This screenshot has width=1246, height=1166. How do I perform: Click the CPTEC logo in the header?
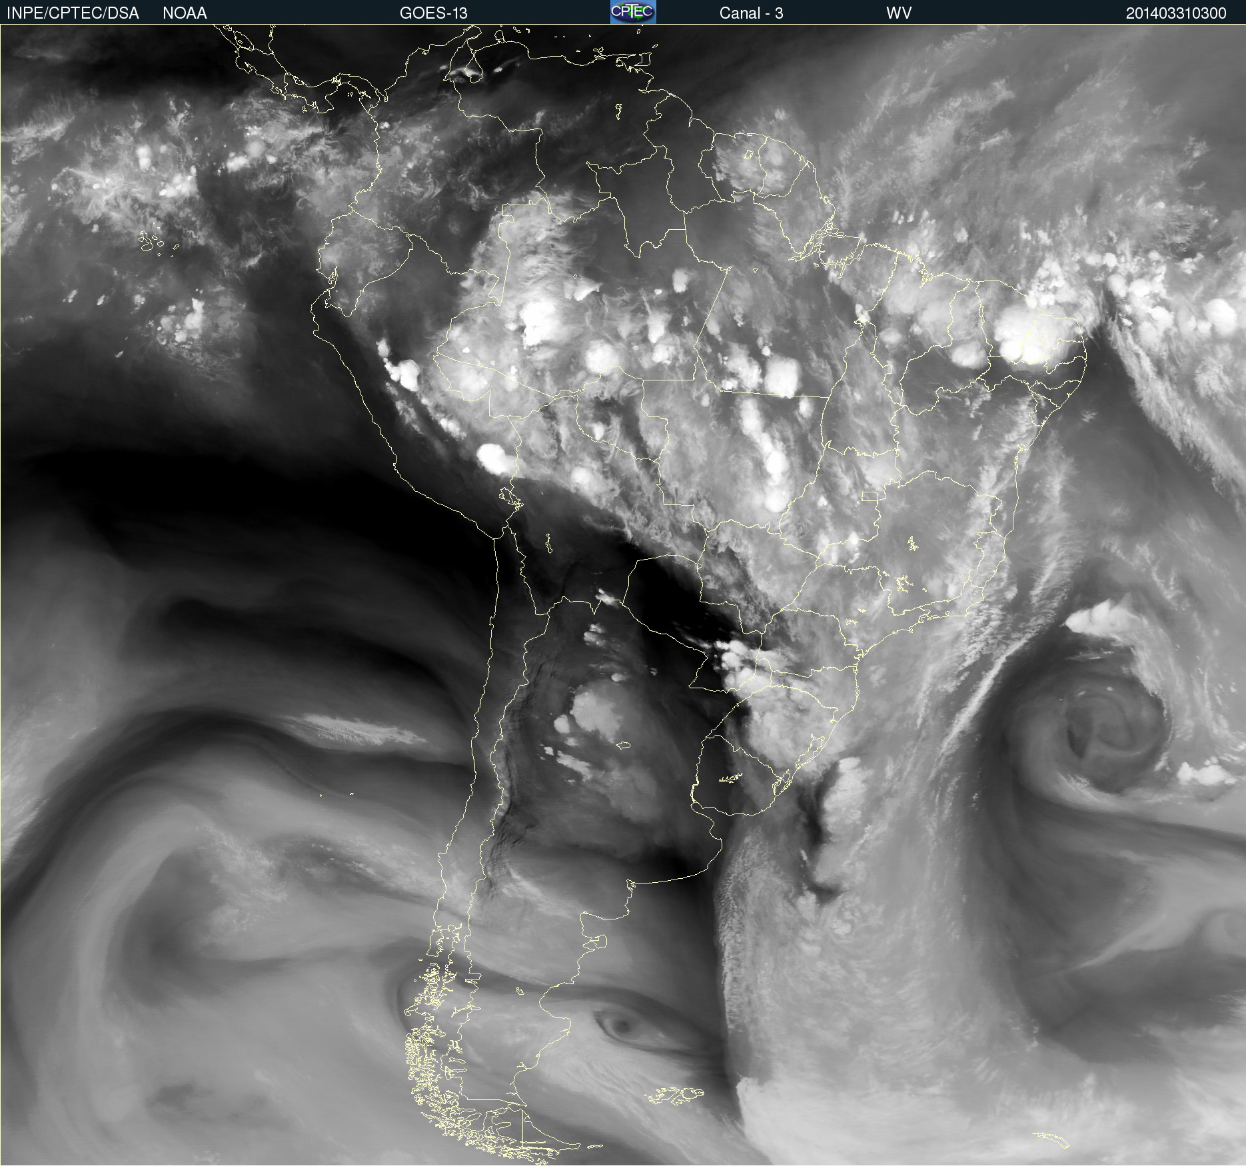tap(633, 12)
